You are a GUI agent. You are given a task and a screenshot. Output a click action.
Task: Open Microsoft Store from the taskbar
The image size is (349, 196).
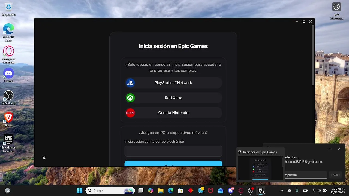180,191
